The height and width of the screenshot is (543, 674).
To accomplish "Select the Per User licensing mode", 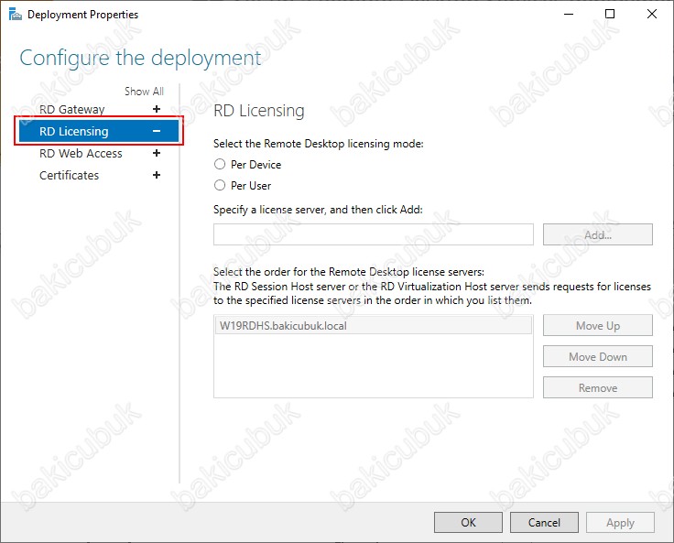I will (220, 185).
